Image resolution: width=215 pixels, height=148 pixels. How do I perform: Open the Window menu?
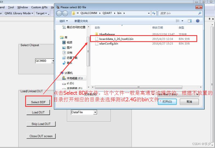click(23, 7)
